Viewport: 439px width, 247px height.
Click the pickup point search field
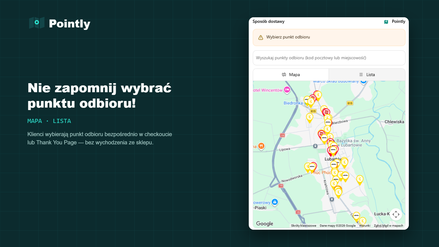[329, 58]
